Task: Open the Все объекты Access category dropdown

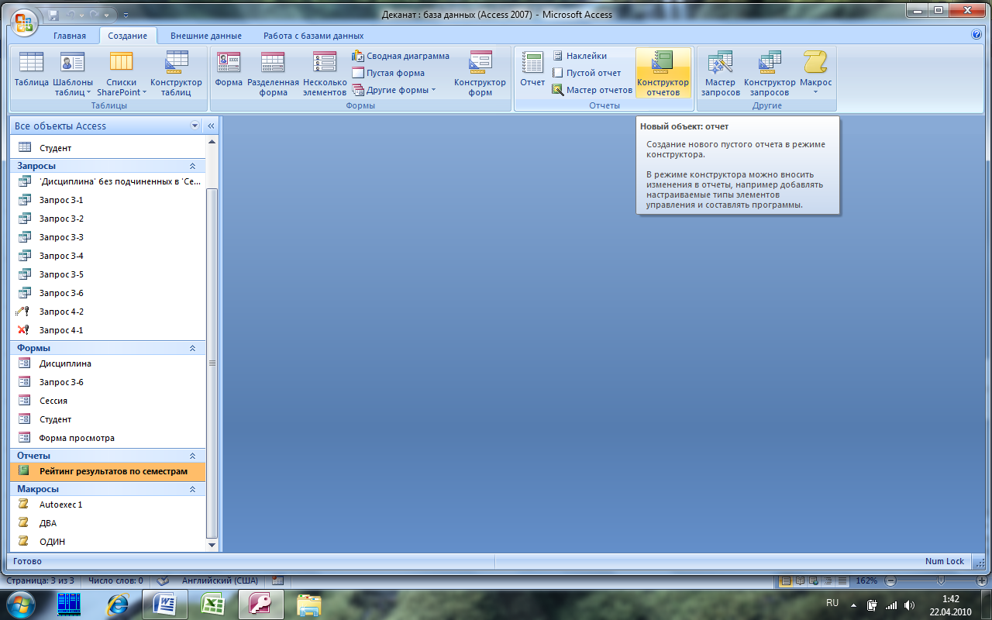Action: point(195,126)
